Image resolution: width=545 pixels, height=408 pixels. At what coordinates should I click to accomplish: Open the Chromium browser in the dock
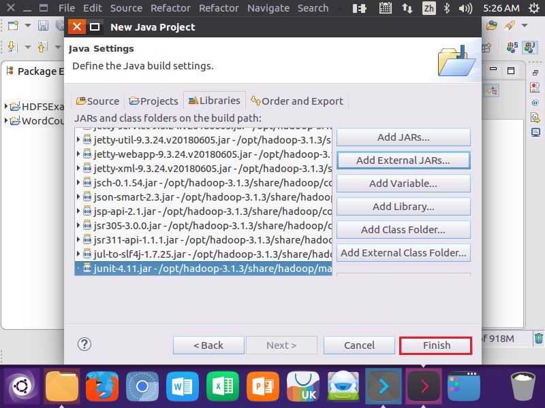[142, 386]
